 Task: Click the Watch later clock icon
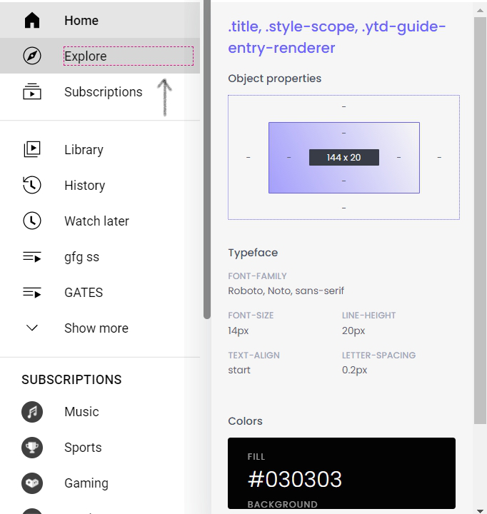pyautogui.click(x=32, y=221)
